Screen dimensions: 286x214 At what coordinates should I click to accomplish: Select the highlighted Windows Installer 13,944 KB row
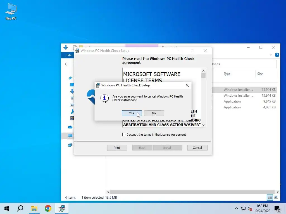click(244, 89)
